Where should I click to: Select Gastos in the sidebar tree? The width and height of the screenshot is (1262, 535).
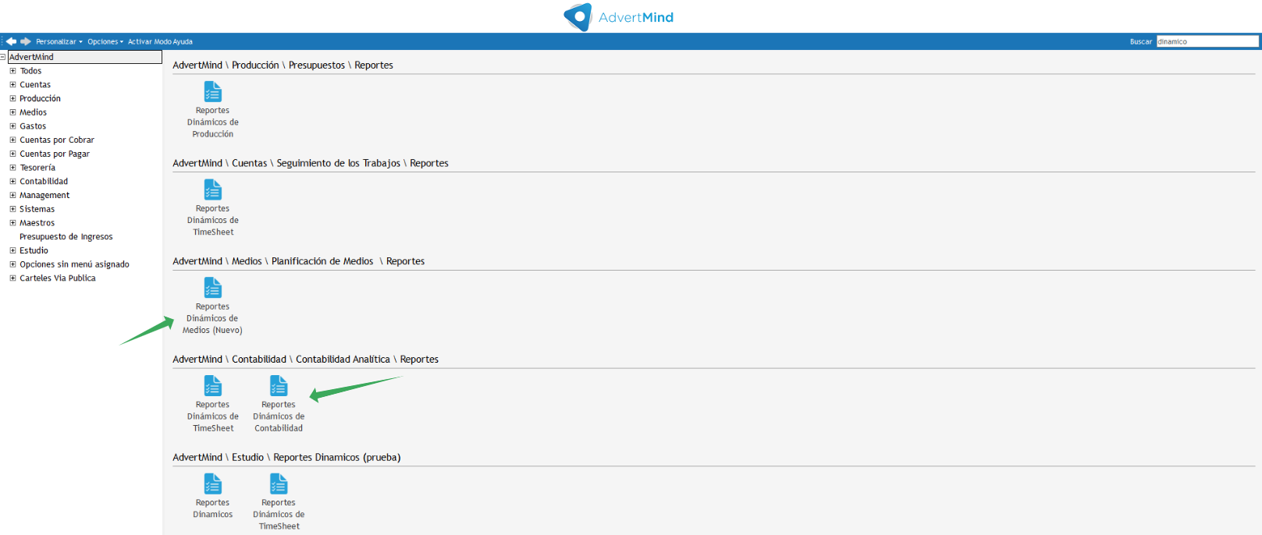33,126
